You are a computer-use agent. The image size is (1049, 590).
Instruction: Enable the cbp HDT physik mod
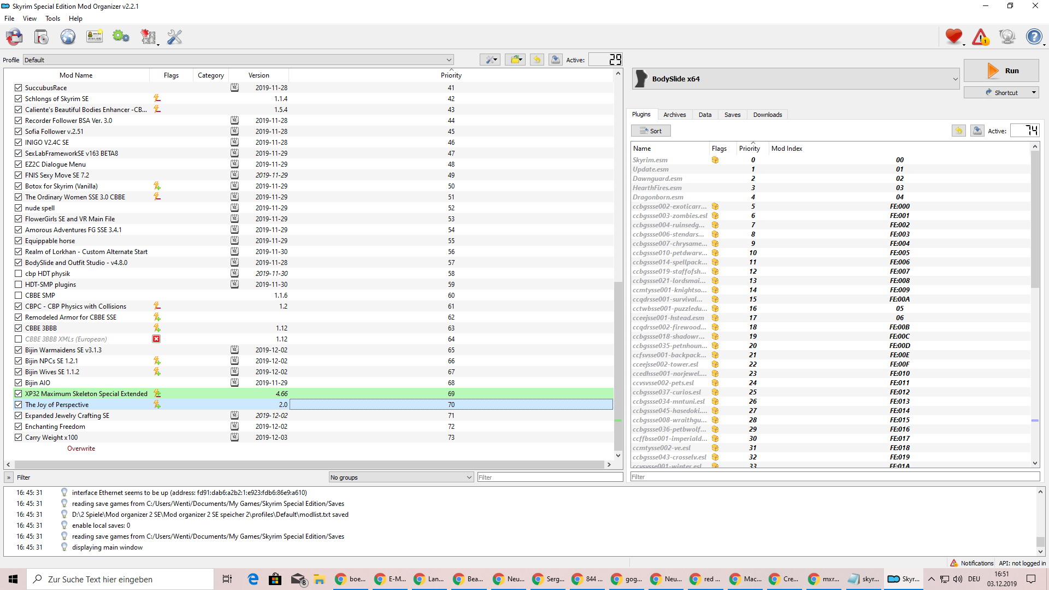pos(19,273)
